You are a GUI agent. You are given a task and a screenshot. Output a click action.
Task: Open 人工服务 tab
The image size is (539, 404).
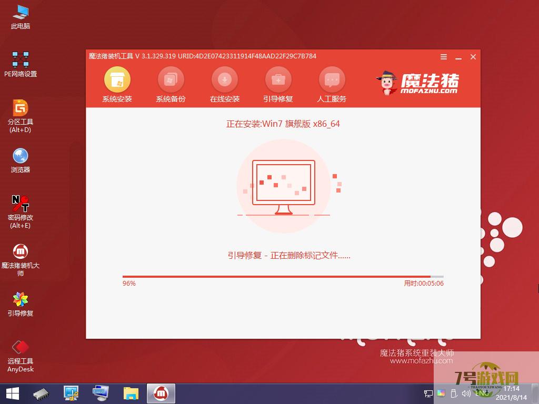click(332, 85)
